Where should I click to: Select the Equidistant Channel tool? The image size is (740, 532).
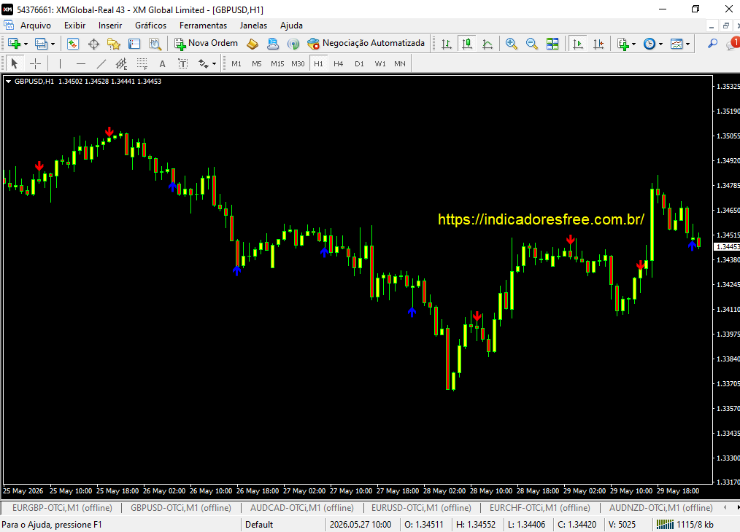point(121,63)
